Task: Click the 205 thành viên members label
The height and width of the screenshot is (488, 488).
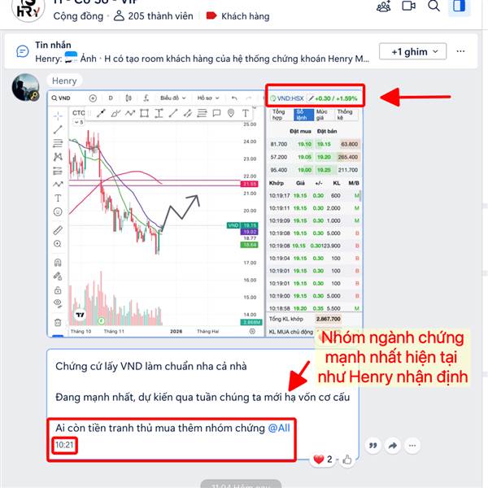Action: tap(154, 16)
